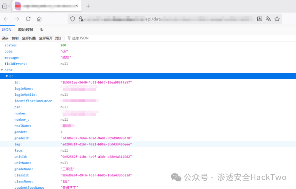The image size is (296, 189).
Task: Click the 复制 copy button
Action: [x=15, y=38]
